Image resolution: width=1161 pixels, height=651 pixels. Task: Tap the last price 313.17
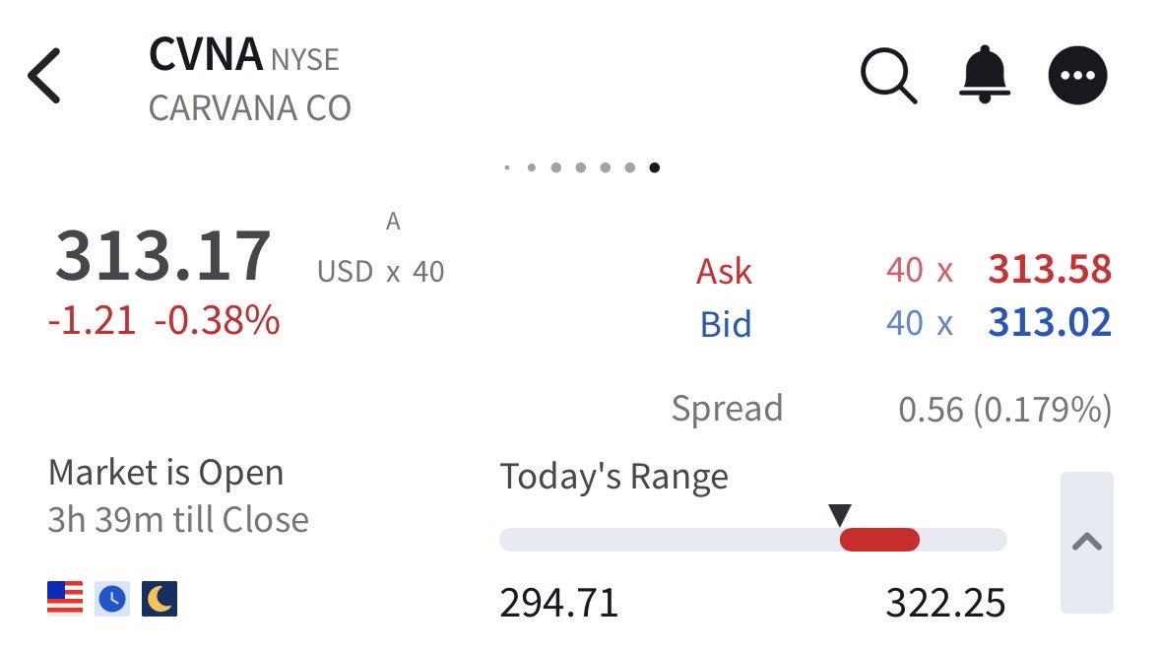[x=162, y=256]
